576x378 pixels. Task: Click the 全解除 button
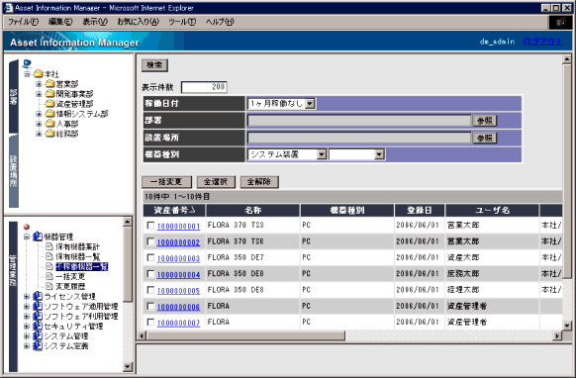(x=259, y=182)
